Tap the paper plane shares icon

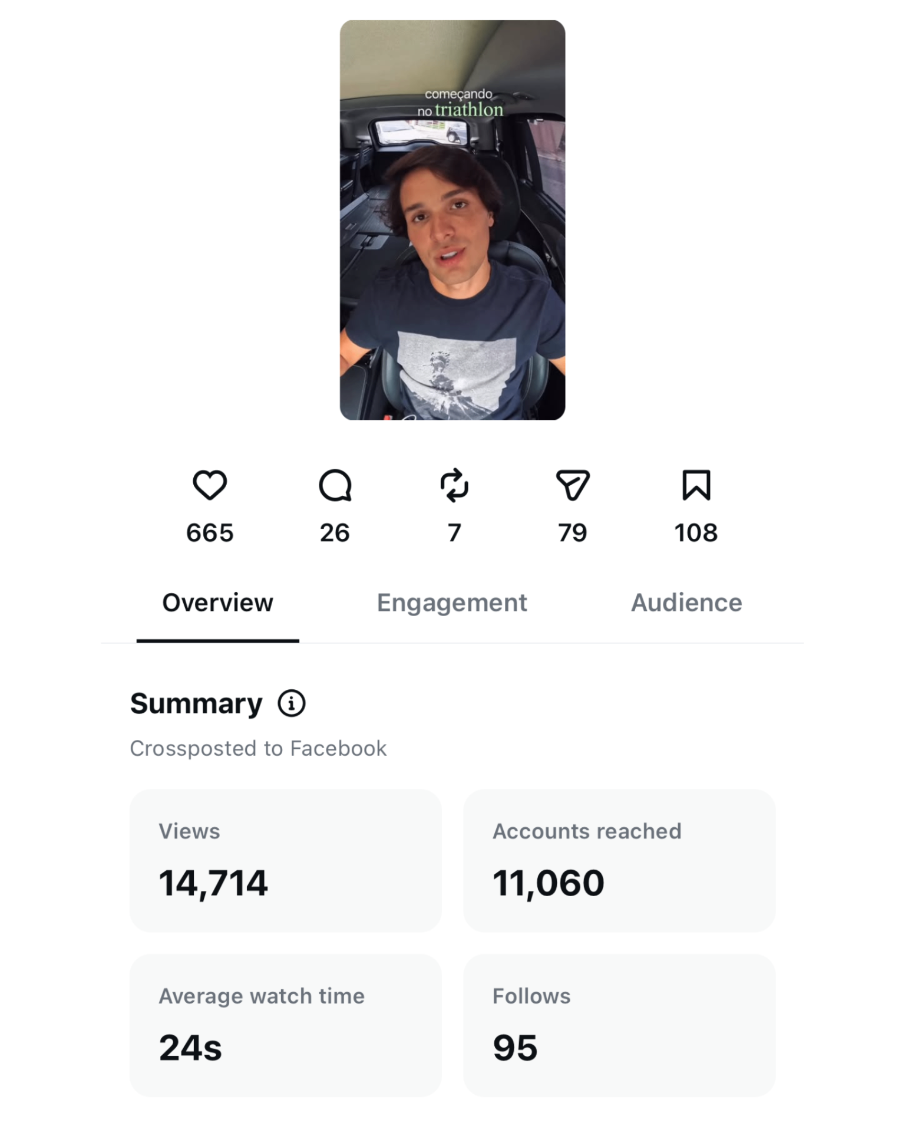(x=573, y=485)
